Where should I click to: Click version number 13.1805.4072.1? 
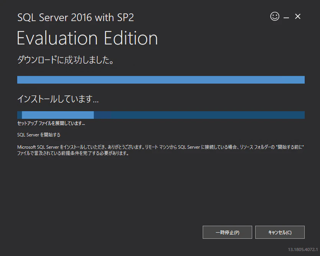pyautogui.click(x=303, y=249)
